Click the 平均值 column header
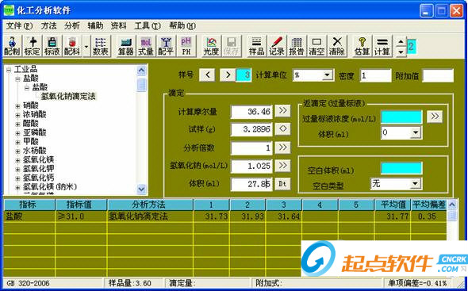This screenshot has width=468, height=291. pyautogui.click(x=393, y=205)
